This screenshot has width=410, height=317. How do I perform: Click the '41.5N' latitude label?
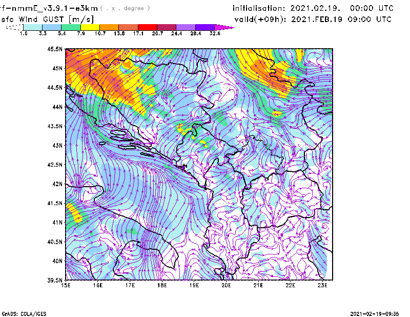[55, 203]
